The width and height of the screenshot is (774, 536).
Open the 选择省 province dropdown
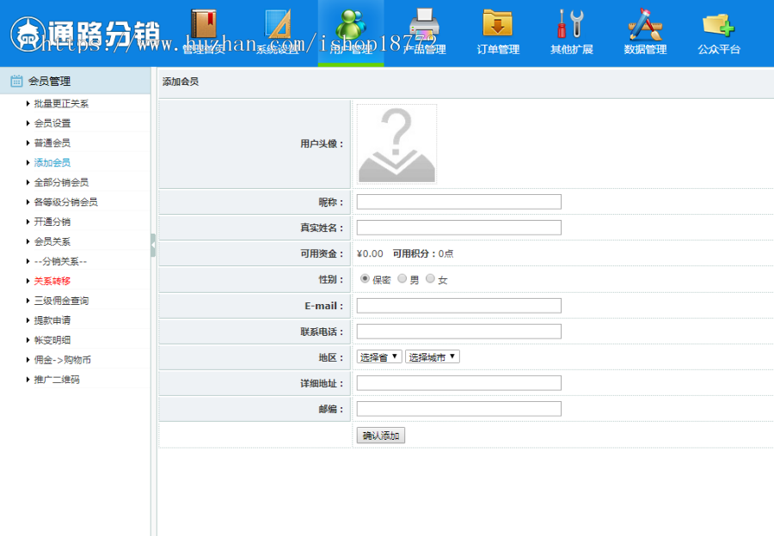pos(378,356)
